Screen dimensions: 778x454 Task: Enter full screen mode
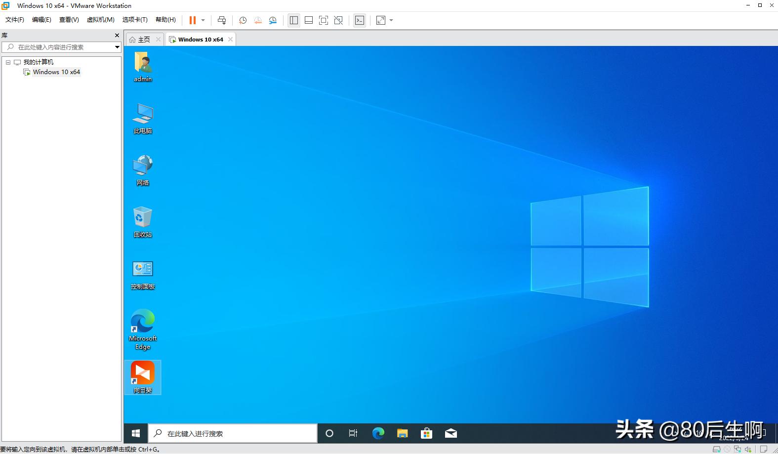point(324,20)
